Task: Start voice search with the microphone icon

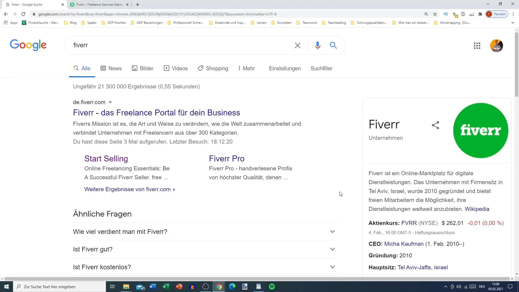Action: point(317,45)
